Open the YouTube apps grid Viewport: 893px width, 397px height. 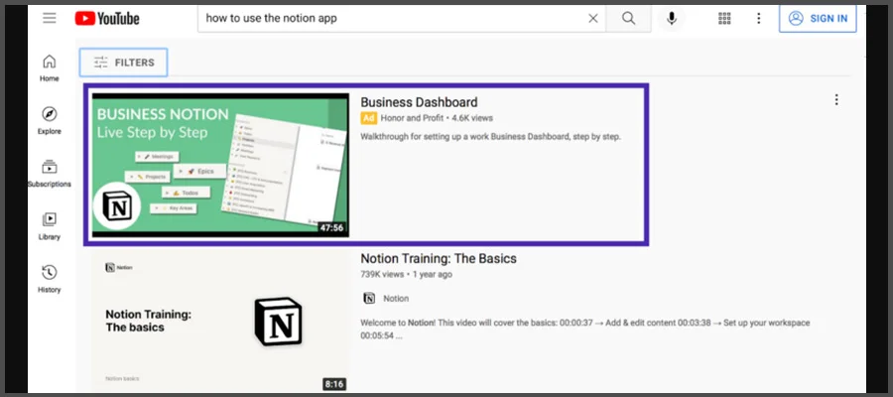(724, 18)
